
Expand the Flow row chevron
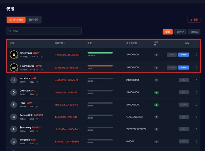click(197, 105)
